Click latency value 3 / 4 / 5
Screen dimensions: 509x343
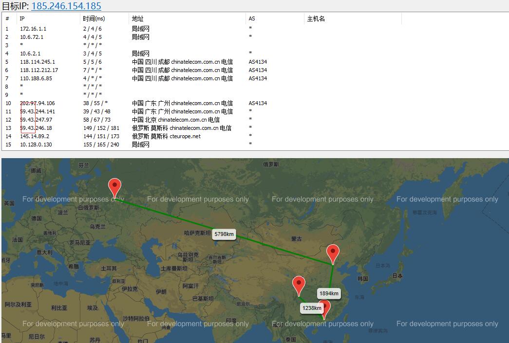click(x=92, y=54)
